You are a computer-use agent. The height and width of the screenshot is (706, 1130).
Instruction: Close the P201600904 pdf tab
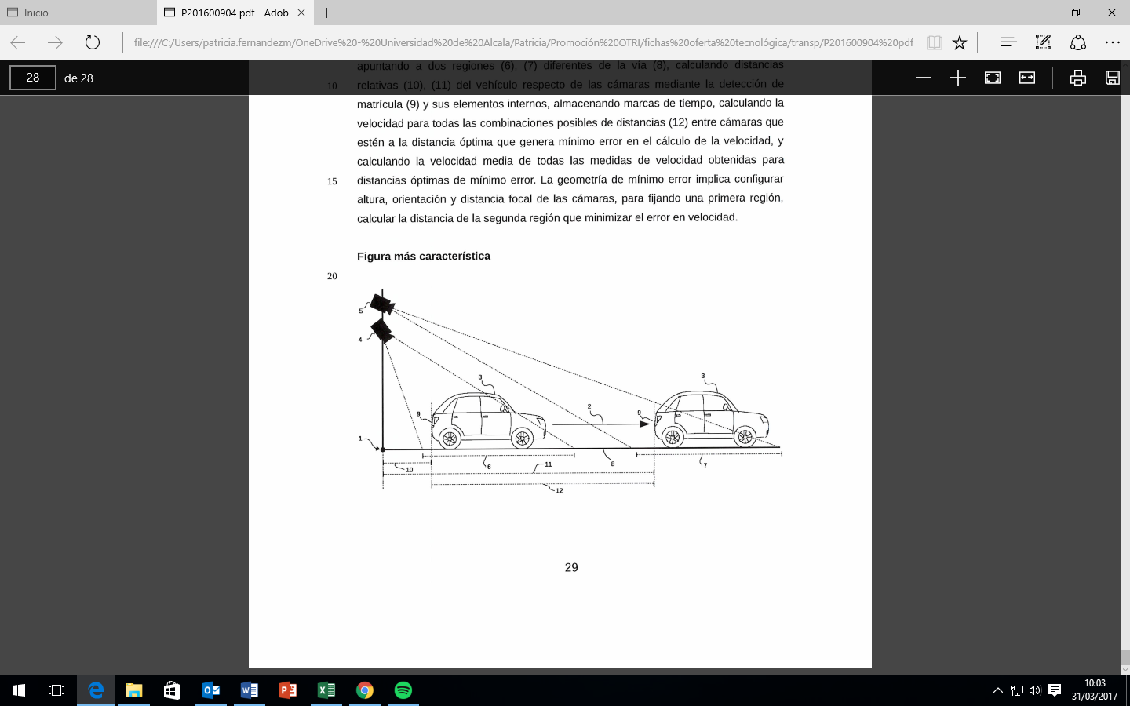click(x=301, y=13)
